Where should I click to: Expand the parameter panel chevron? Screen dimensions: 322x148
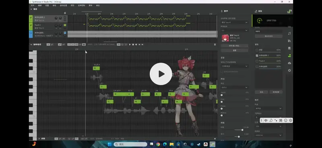point(39,139)
